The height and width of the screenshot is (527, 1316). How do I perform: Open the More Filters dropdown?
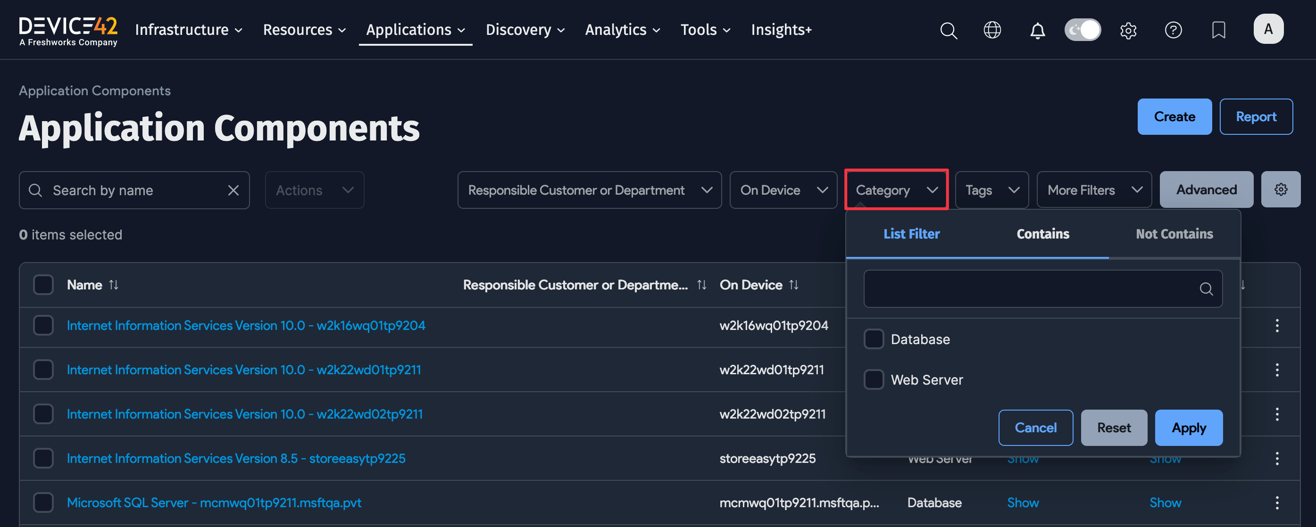pyautogui.click(x=1094, y=189)
